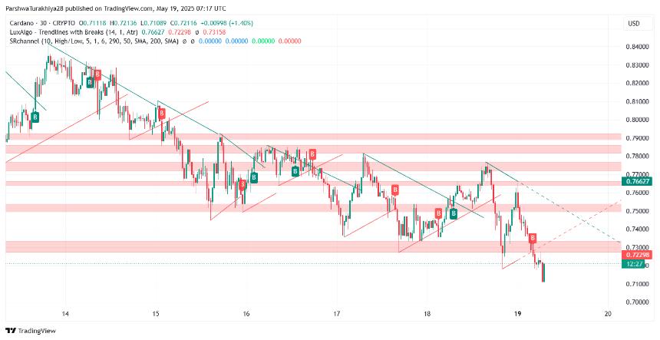Select the Cardano · 30 · CRYPTO legend title
Screen dimensions: 660x340
(x=42, y=23)
